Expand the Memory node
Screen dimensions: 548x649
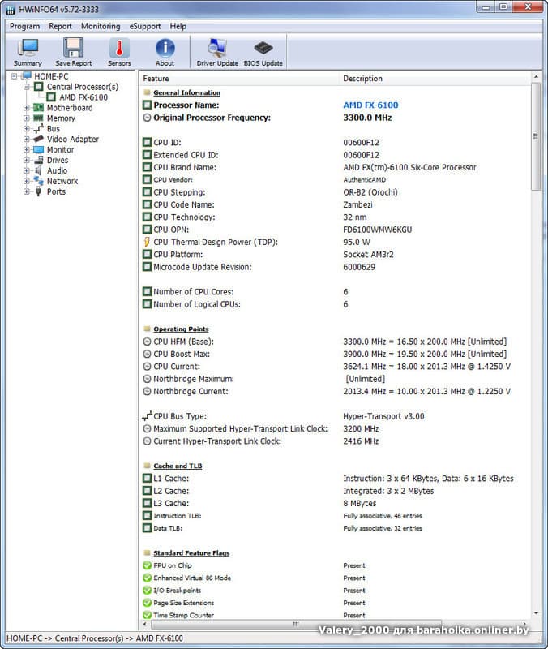(x=27, y=118)
